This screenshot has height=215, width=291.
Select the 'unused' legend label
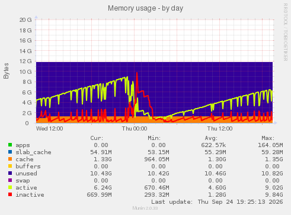pyautogui.click(x=26, y=174)
